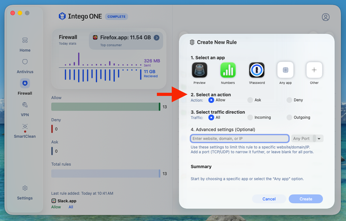
Task: Click the red macOS close window button
Action: coord(13,13)
